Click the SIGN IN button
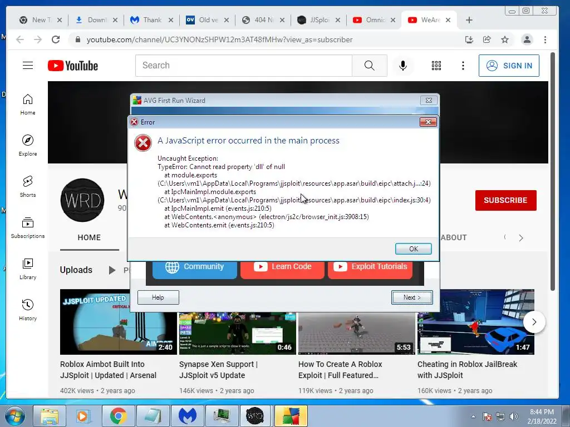570x427 pixels. click(509, 66)
